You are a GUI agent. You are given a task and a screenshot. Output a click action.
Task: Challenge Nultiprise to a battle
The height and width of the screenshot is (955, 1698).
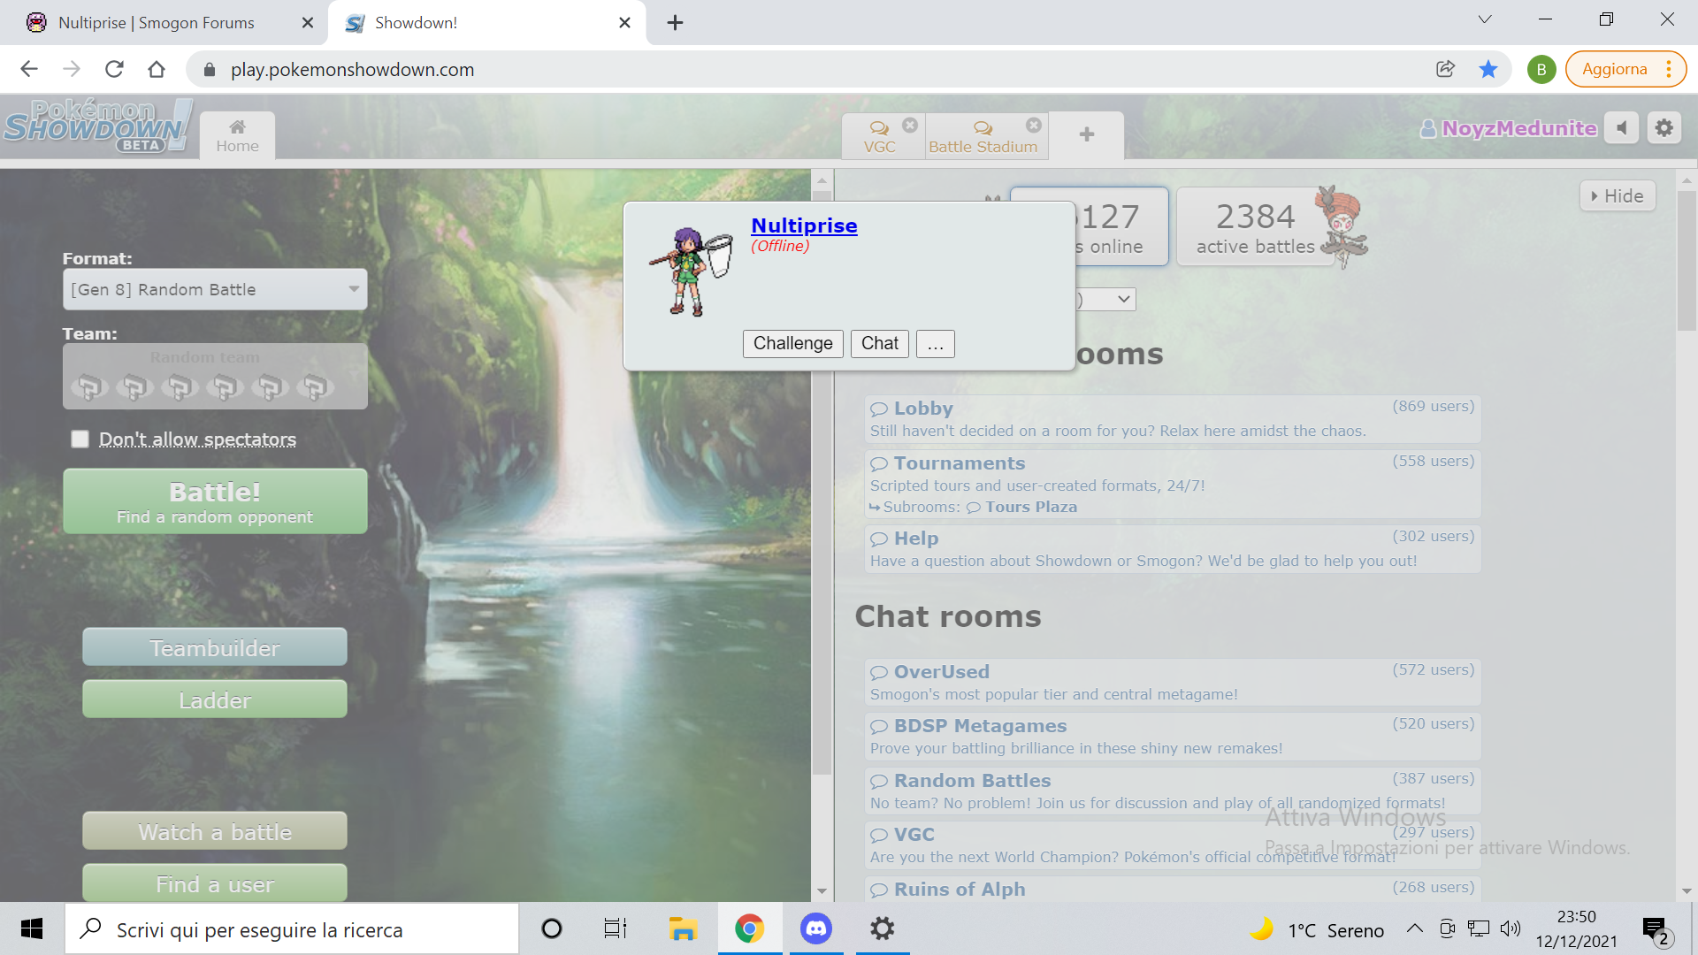(x=792, y=343)
